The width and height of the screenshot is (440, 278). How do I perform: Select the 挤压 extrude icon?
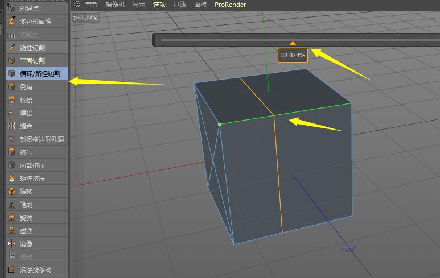click(11, 152)
